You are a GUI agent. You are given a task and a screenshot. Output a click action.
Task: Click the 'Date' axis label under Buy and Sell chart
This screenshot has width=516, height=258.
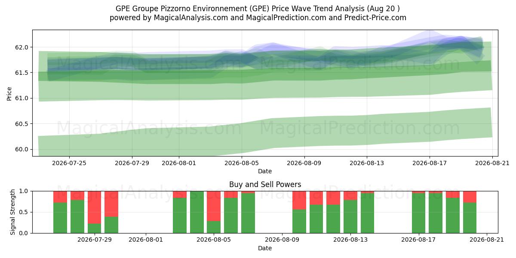click(265, 248)
